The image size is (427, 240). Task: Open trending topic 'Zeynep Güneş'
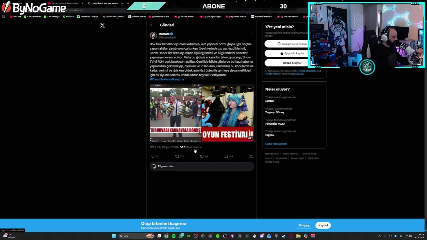coord(275,112)
